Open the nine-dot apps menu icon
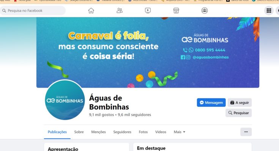The height and width of the screenshot is (151, 279). coord(269,11)
